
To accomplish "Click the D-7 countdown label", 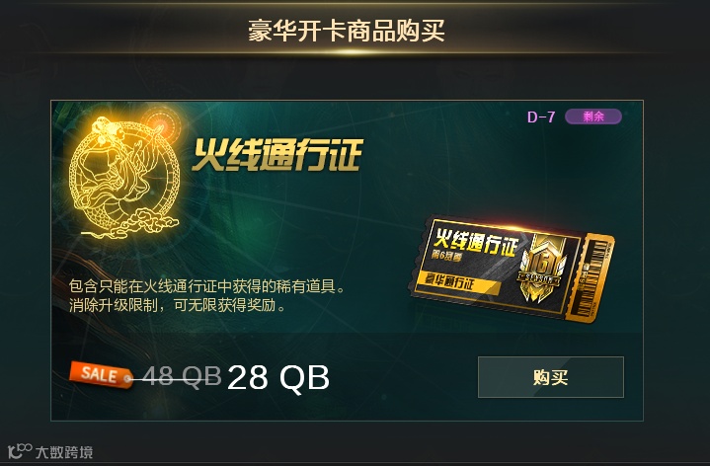I will (541, 117).
